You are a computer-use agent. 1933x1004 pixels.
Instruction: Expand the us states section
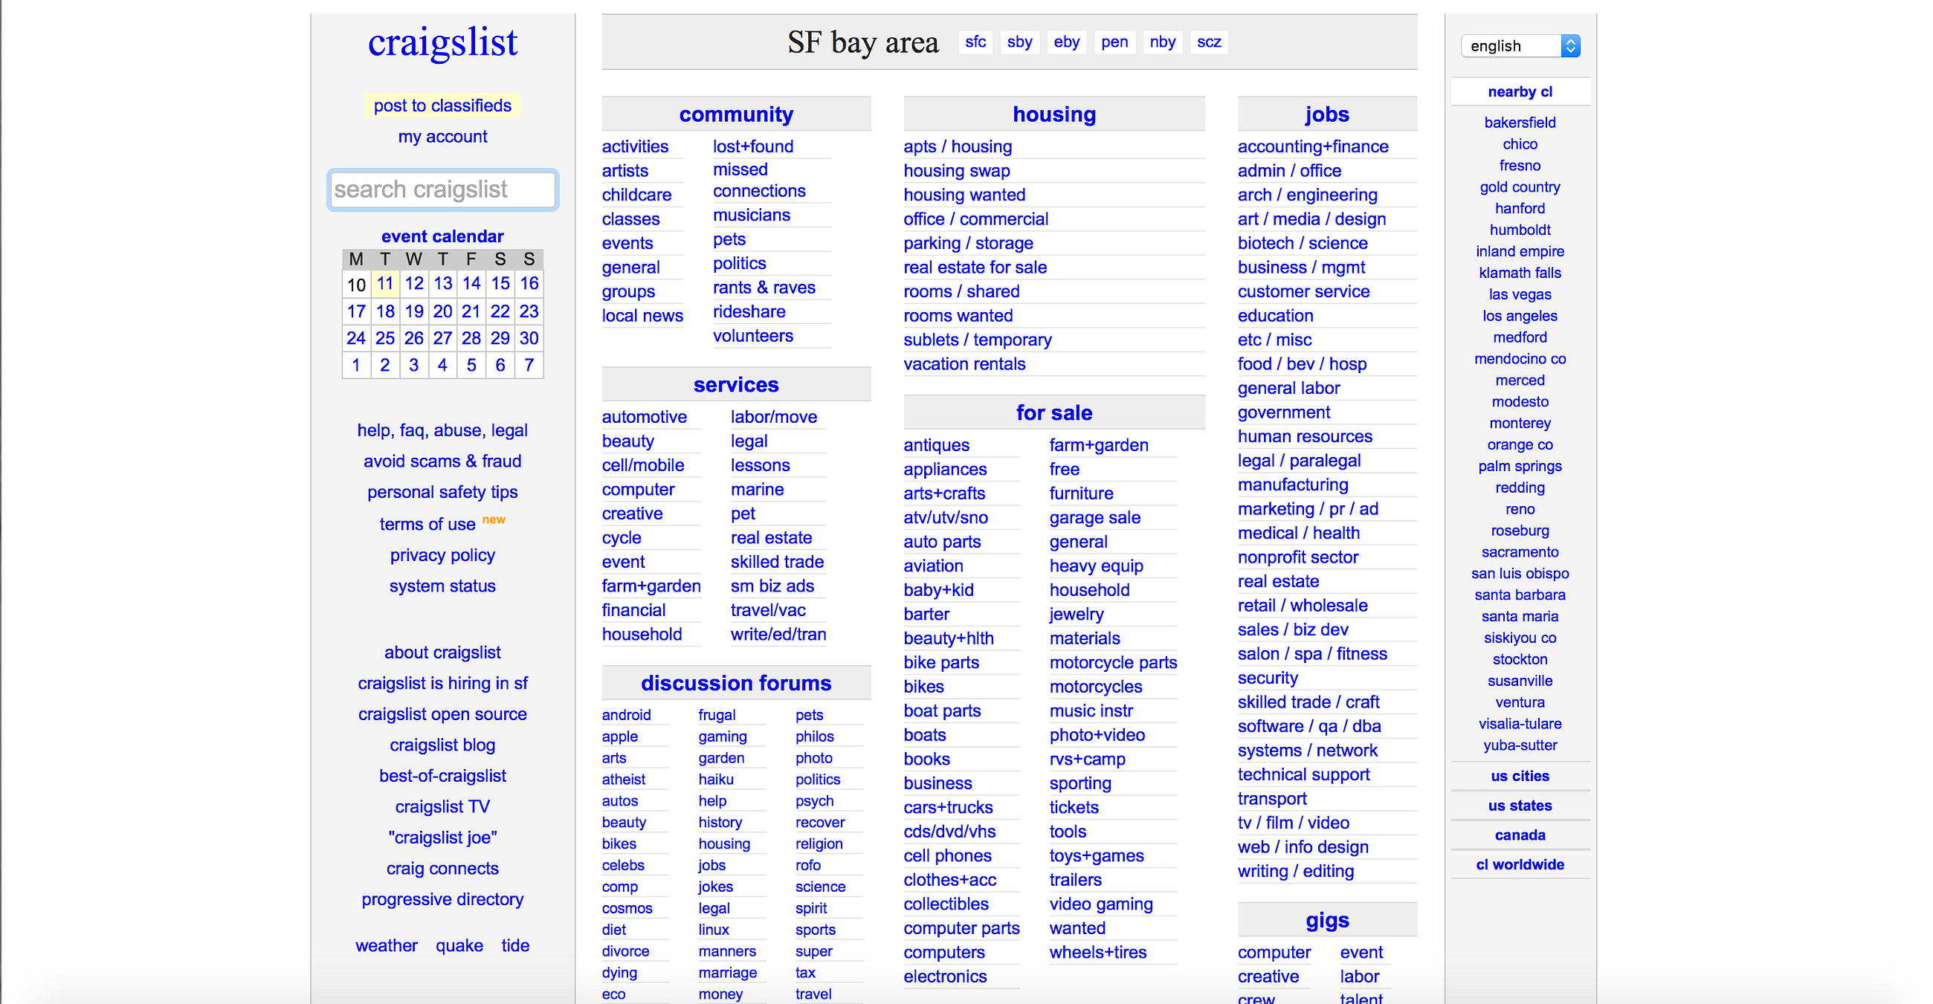1520,806
